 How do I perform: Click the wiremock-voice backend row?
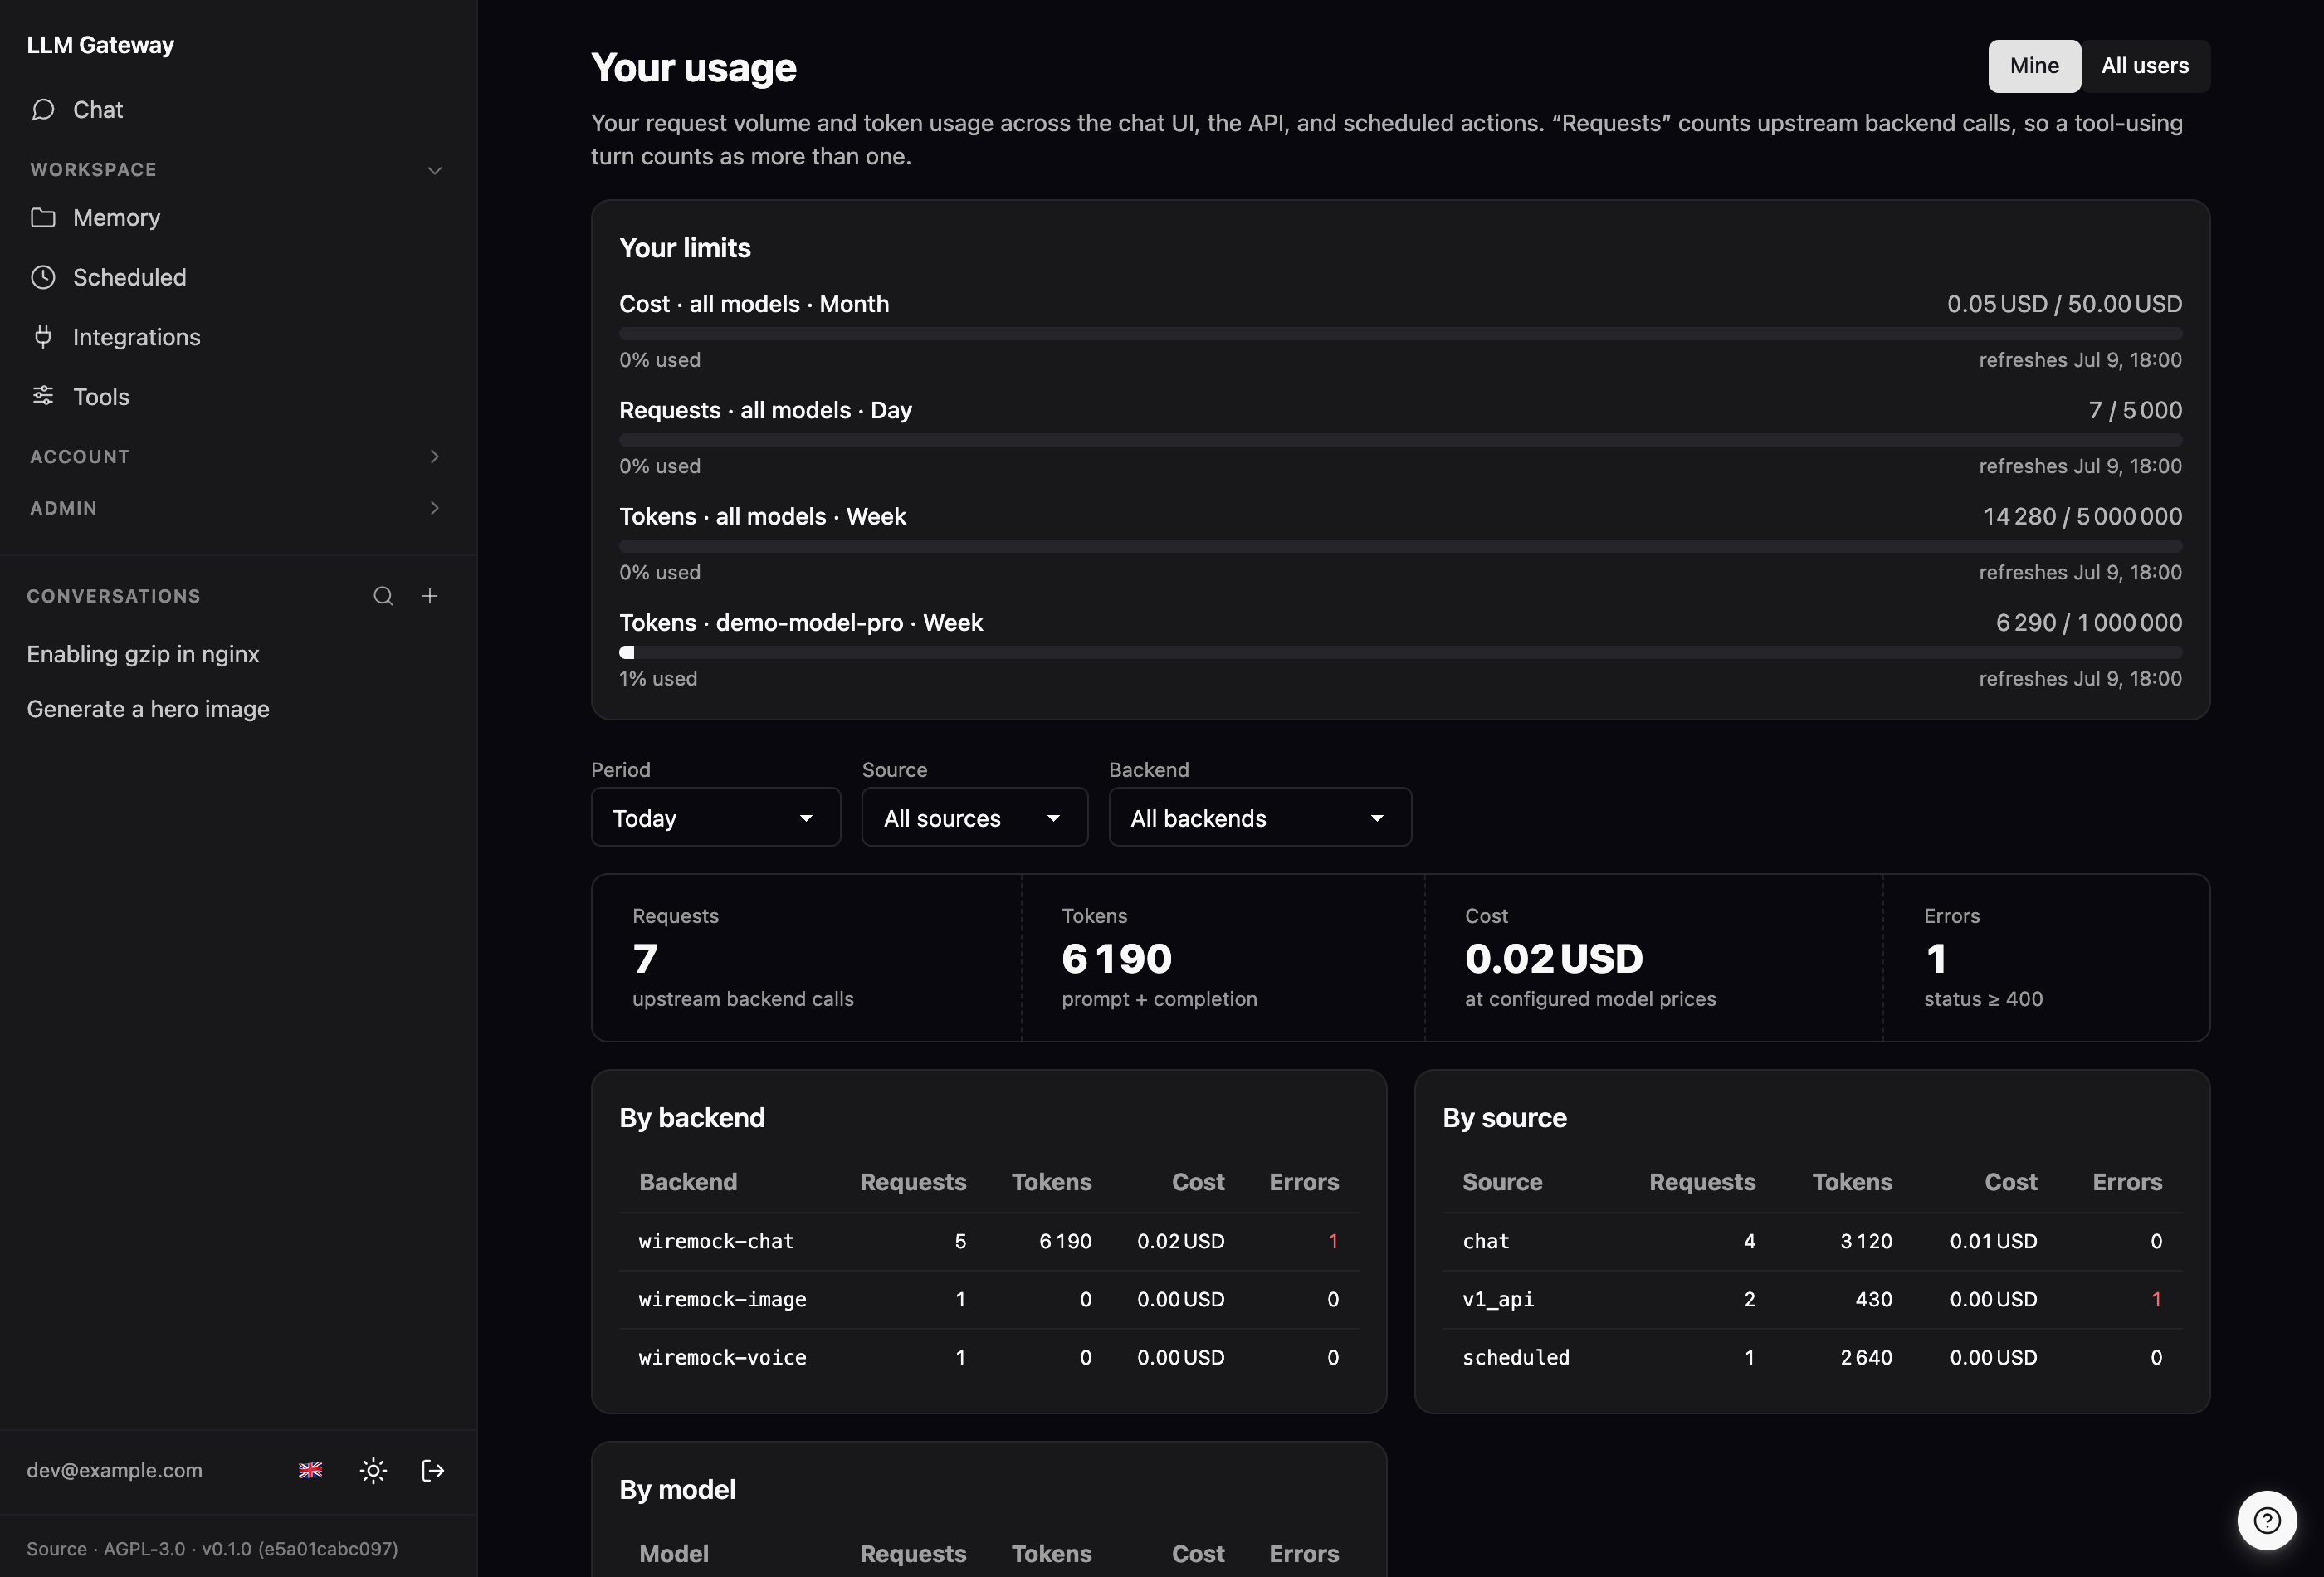point(989,1357)
